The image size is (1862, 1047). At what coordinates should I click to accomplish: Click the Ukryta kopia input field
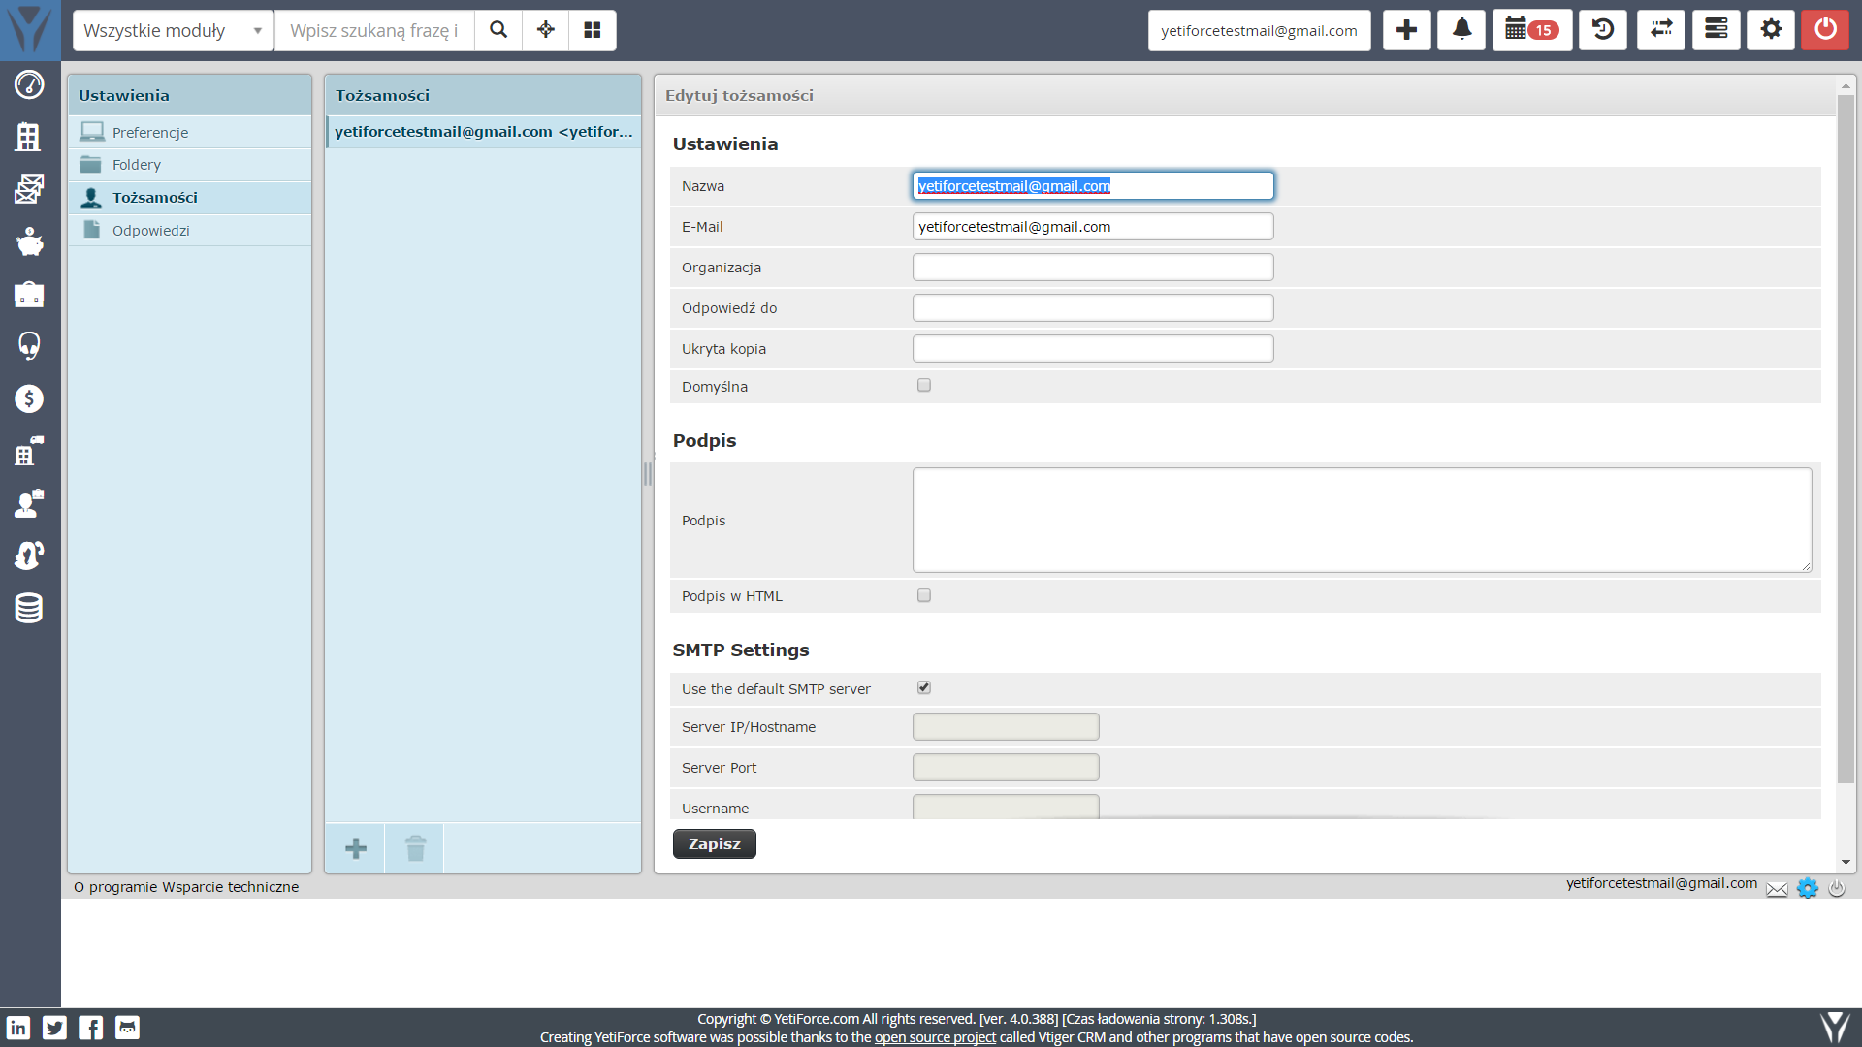tap(1093, 349)
